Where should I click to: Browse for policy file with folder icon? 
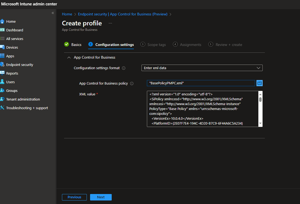click(259, 83)
